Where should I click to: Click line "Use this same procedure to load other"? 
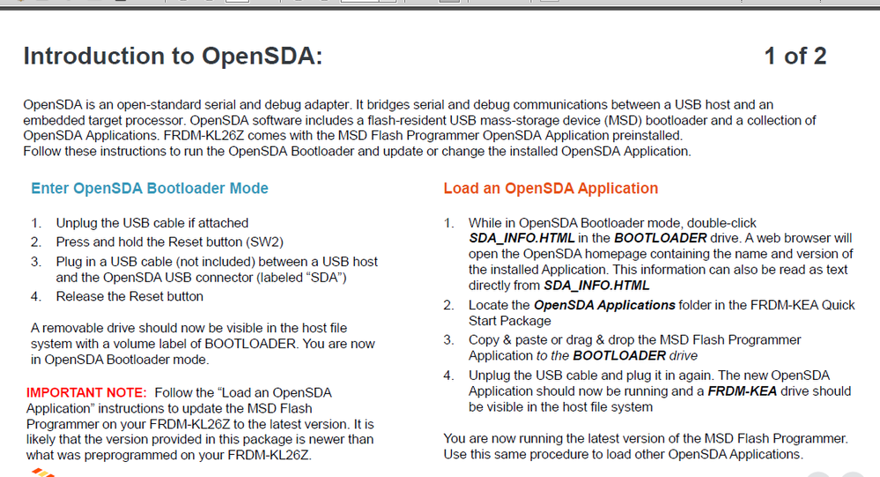(624, 454)
